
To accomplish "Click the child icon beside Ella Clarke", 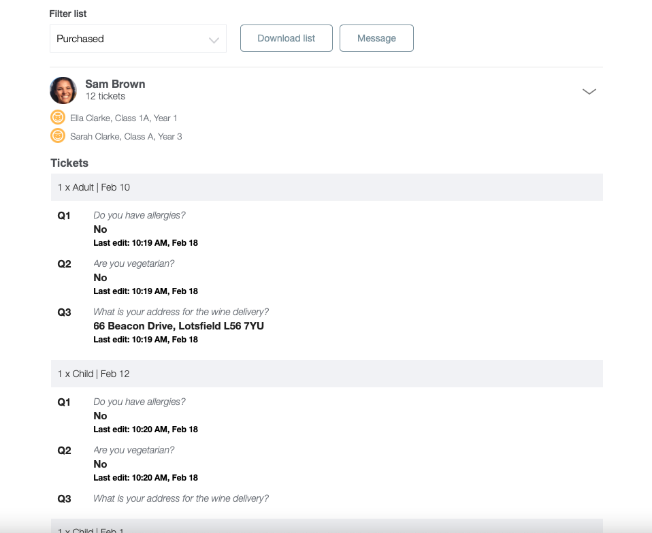I will point(58,118).
